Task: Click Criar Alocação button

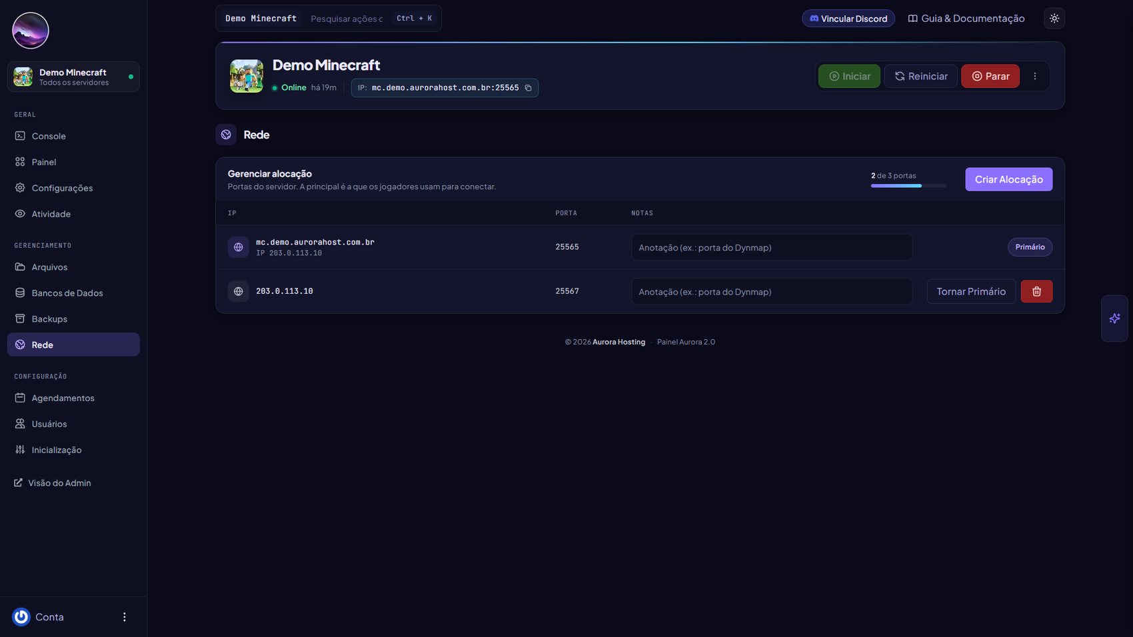Action: tap(1009, 179)
